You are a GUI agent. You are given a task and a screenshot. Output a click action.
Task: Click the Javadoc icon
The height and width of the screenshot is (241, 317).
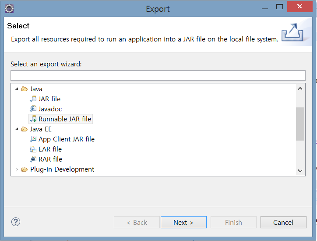(x=33, y=109)
